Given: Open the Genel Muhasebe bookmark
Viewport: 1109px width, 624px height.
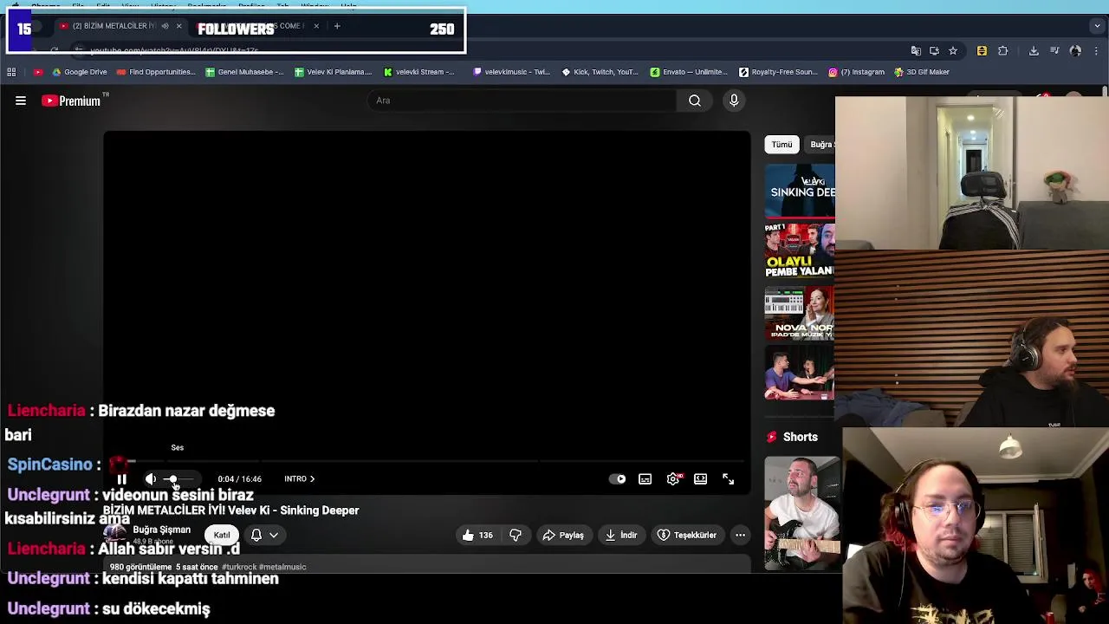Looking at the screenshot, I should click(244, 72).
